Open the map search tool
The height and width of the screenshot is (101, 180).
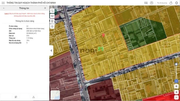[52, 11]
